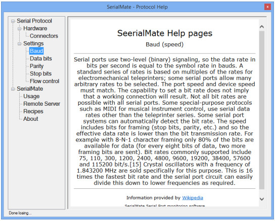Follow the Wikipedia link
This screenshot has width=275, height=221.
coord(193,198)
